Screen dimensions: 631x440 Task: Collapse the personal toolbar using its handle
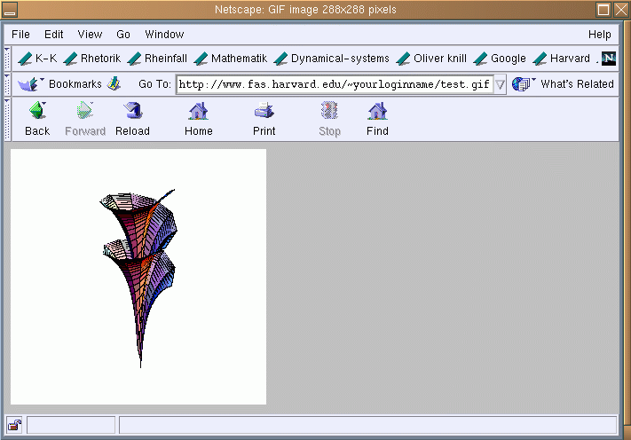(8, 59)
